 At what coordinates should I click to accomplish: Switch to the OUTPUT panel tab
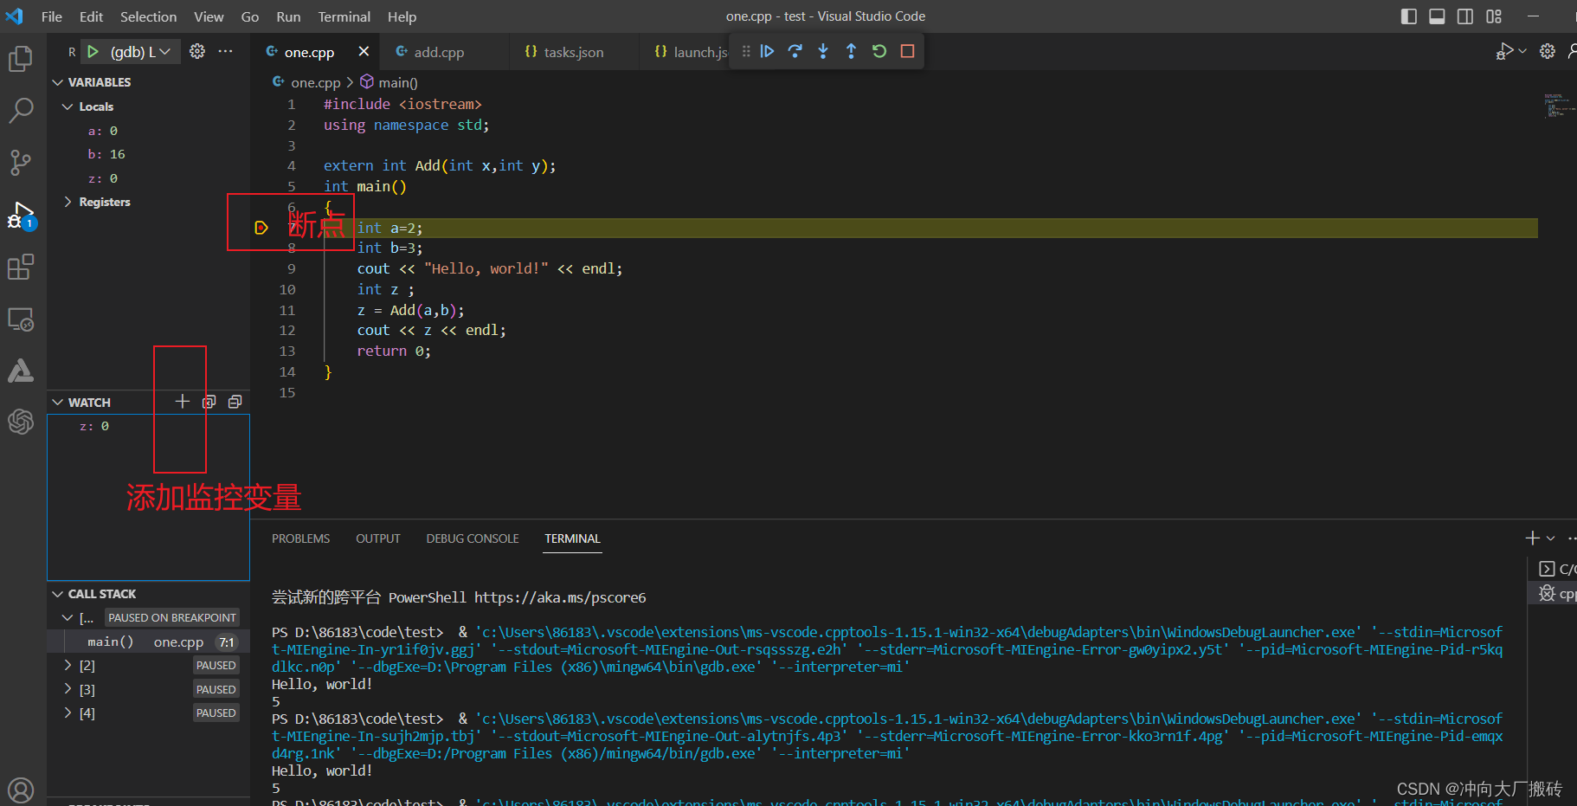click(x=378, y=538)
